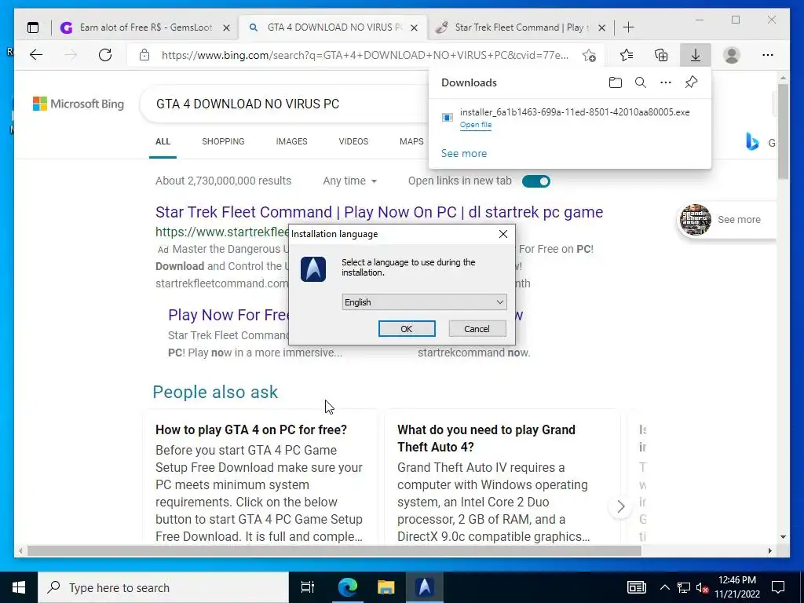Click the browser Back arrow

pyautogui.click(x=36, y=55)
